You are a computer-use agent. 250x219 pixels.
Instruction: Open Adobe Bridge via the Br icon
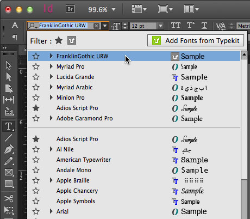tap(70, 9)
